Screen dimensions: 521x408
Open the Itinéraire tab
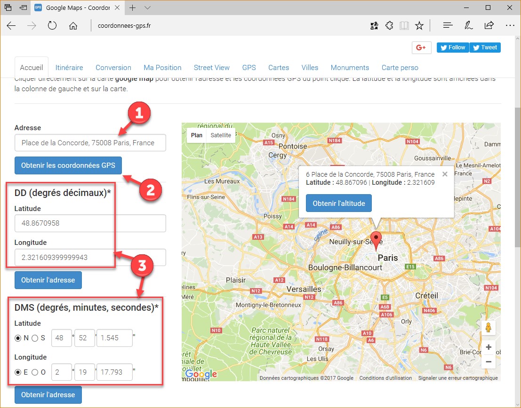click(x=69, y=68)
